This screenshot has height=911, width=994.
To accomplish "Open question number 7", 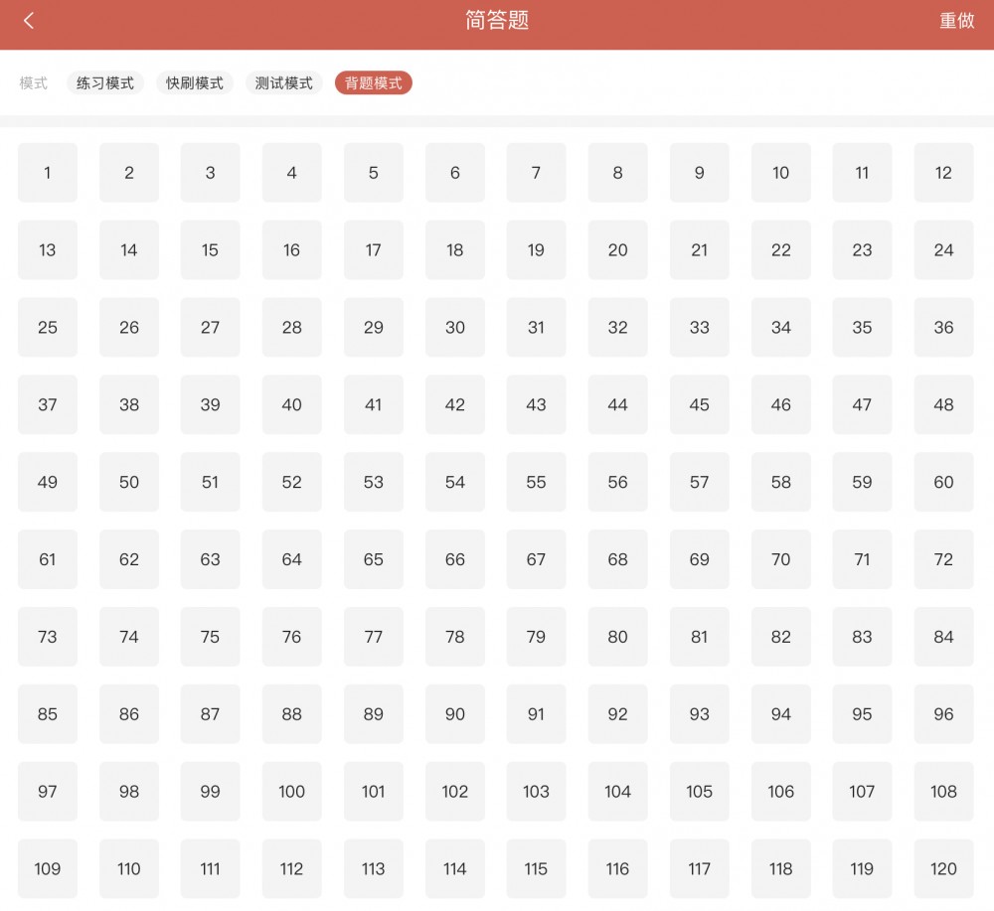I will [537, 172].
